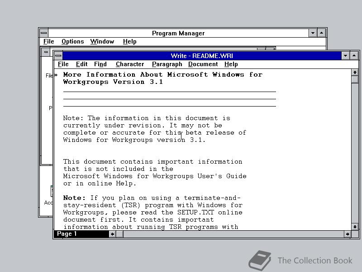Click the horizontal scrollbar right arrow in Write

coord(347,234)
